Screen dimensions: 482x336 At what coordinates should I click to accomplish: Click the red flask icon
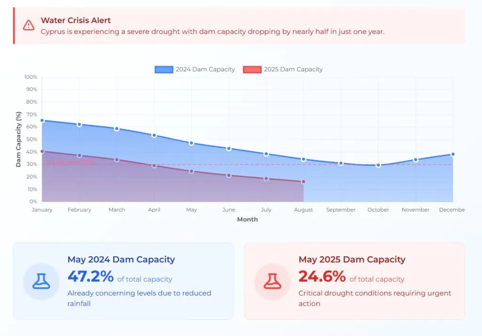pyautogui.click(x=272, y=281)
